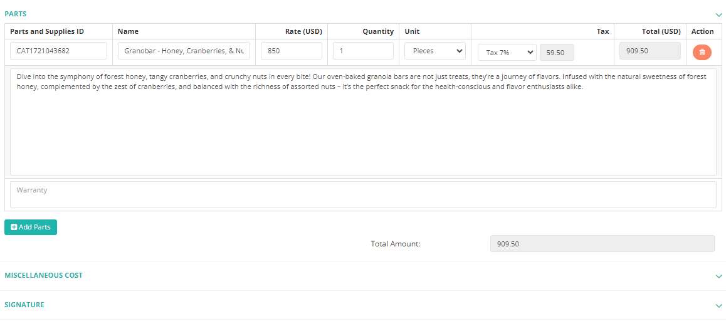Collapse the Parts section chevron
The width and height of the screenshot is (726, 321).
coord(718,15)
